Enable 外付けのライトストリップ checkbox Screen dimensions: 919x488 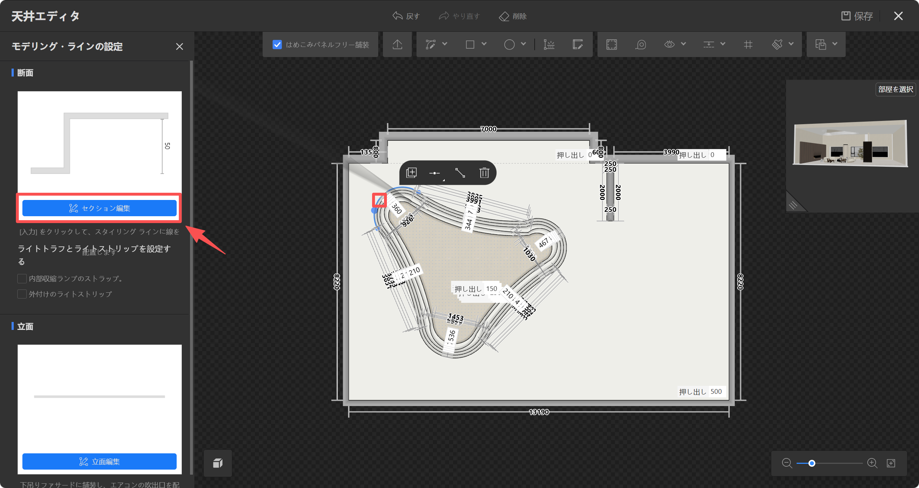(22, 294)
